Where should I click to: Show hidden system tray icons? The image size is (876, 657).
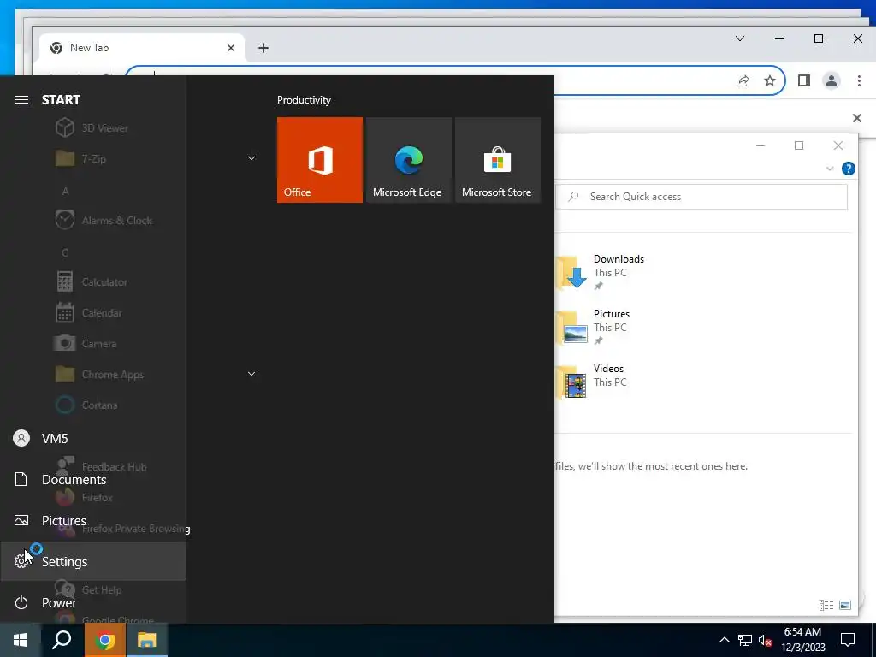pos(724,640)
